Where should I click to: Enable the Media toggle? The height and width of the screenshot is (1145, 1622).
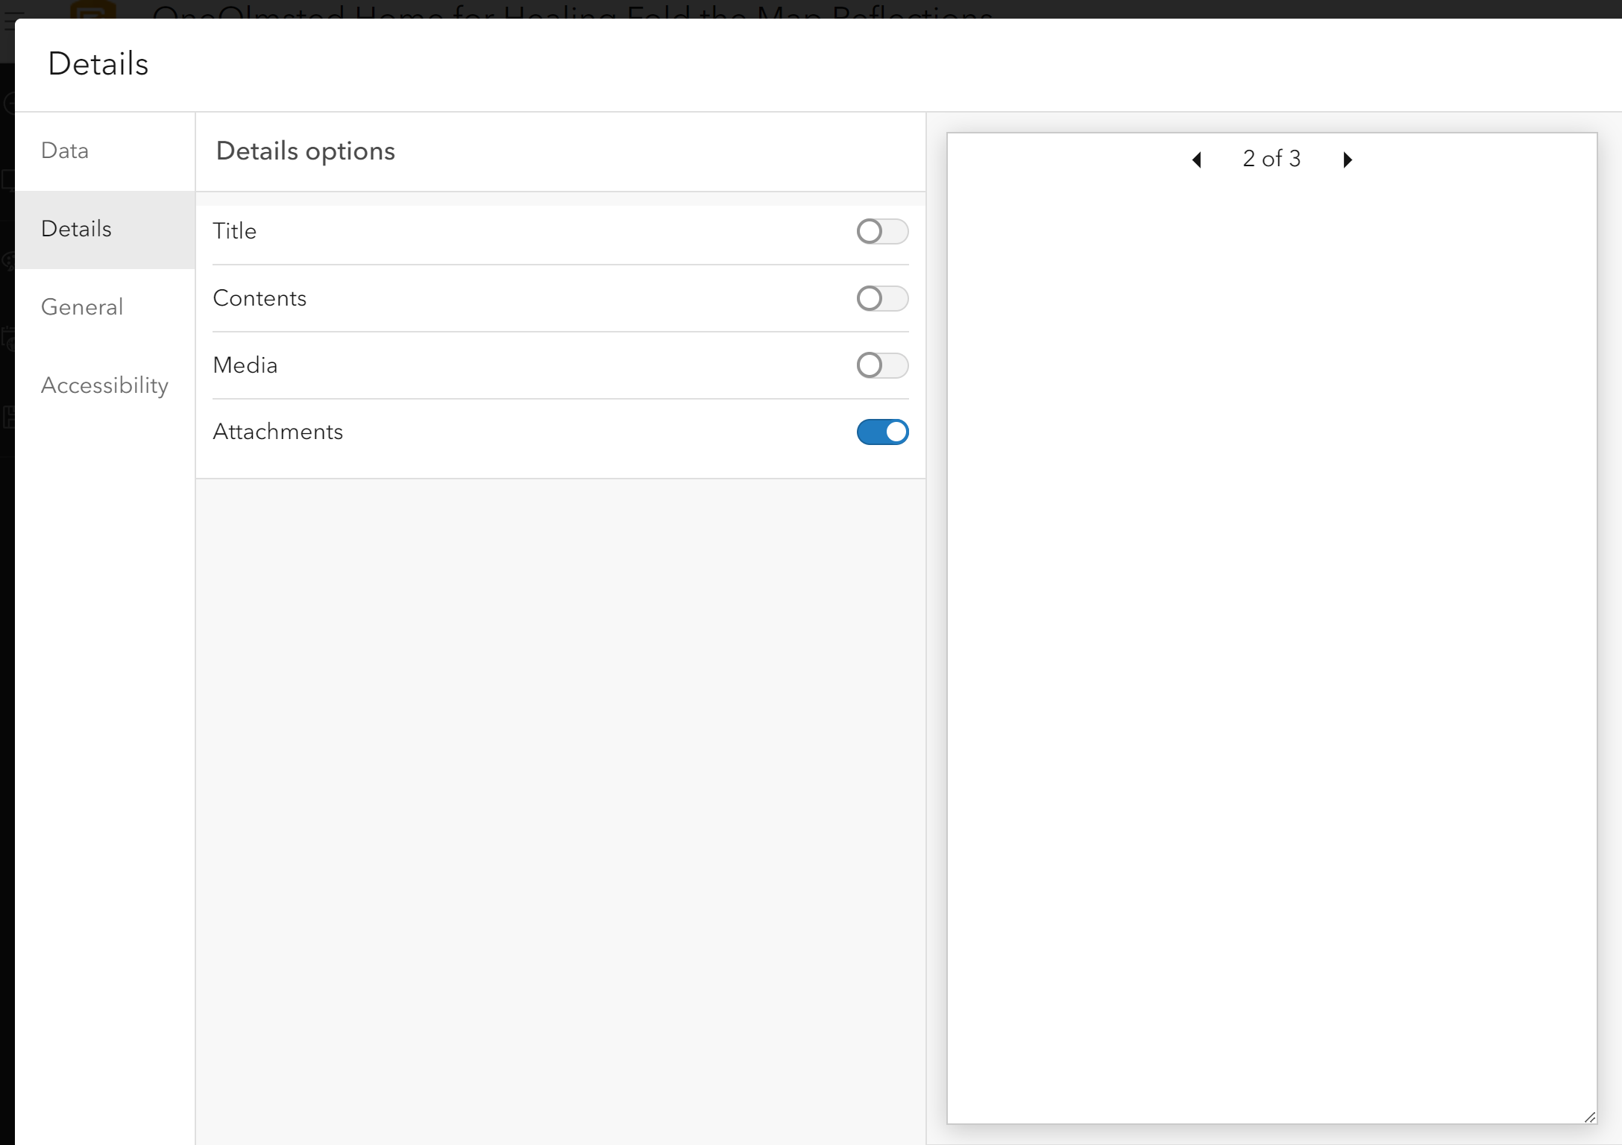point(882,365)
